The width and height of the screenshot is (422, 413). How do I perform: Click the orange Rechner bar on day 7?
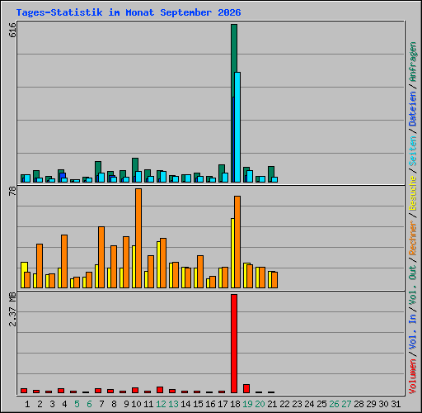click(101, 258)
